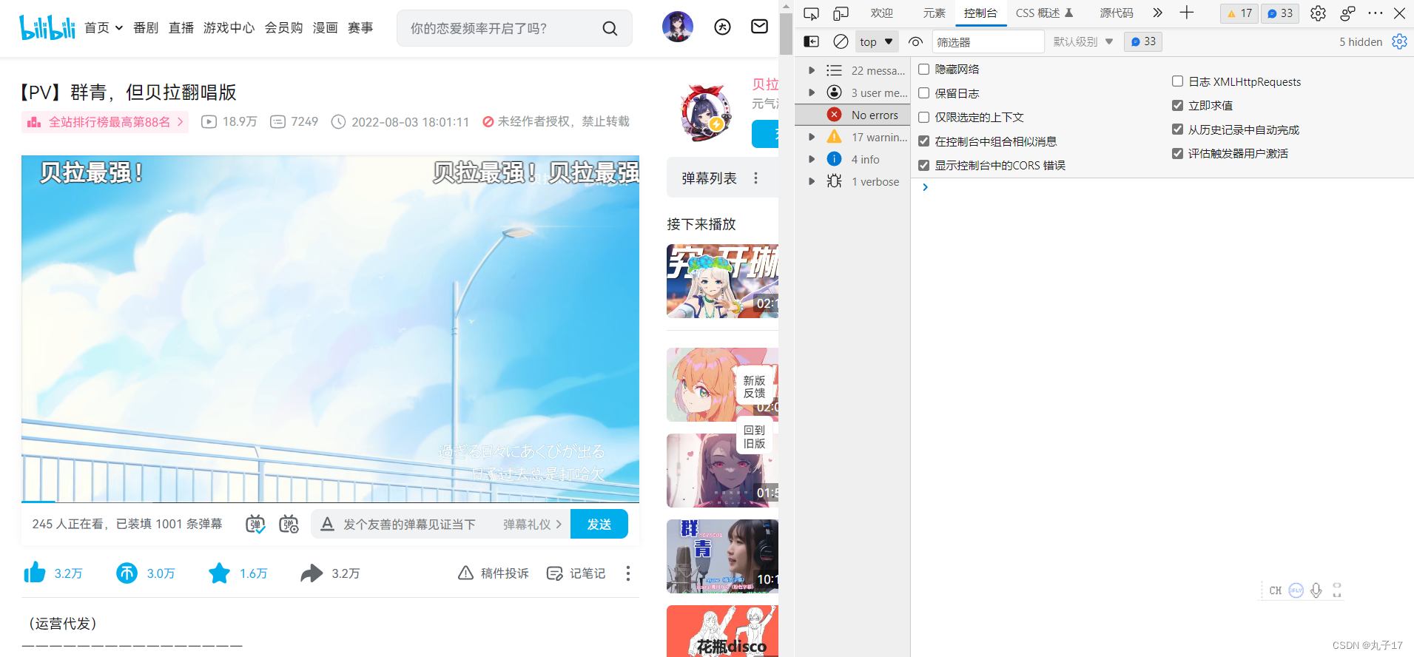Uncheck 立即求值 option
Image resolution: width=1414 pixels, height=657 pixels.
click(x=1177, y=105)
